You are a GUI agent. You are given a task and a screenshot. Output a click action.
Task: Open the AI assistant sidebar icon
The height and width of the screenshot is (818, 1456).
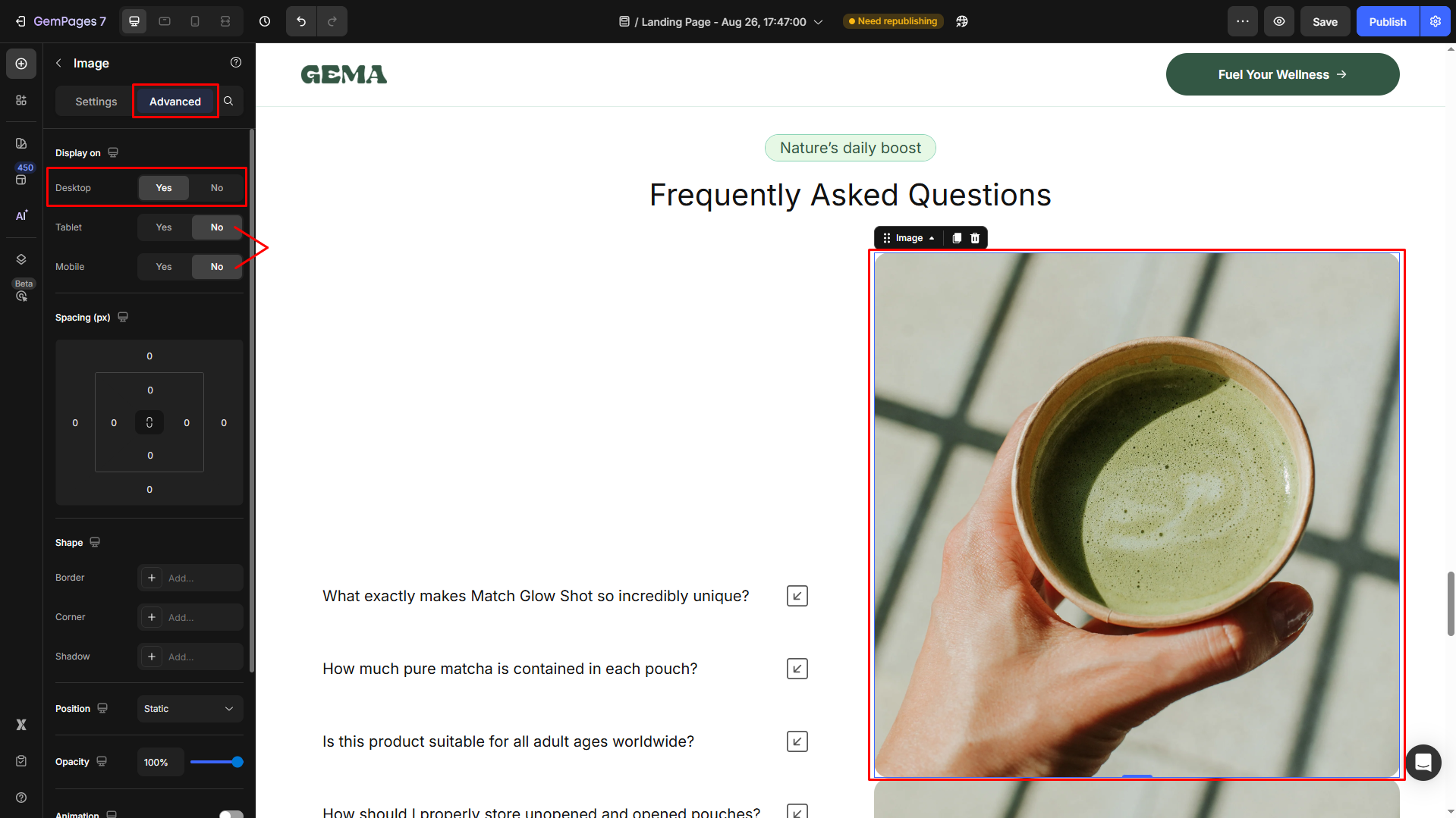[21, 215]
